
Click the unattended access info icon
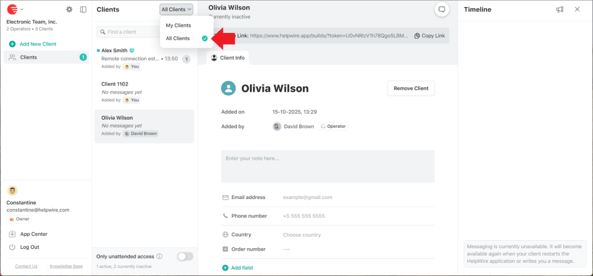click(x=159, y=256)
